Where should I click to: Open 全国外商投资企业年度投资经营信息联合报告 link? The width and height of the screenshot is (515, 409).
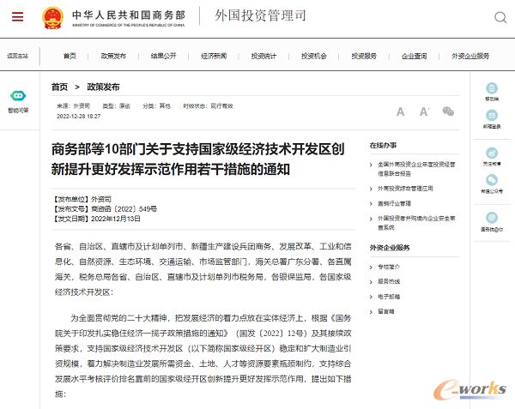click(x=416, y=169)
